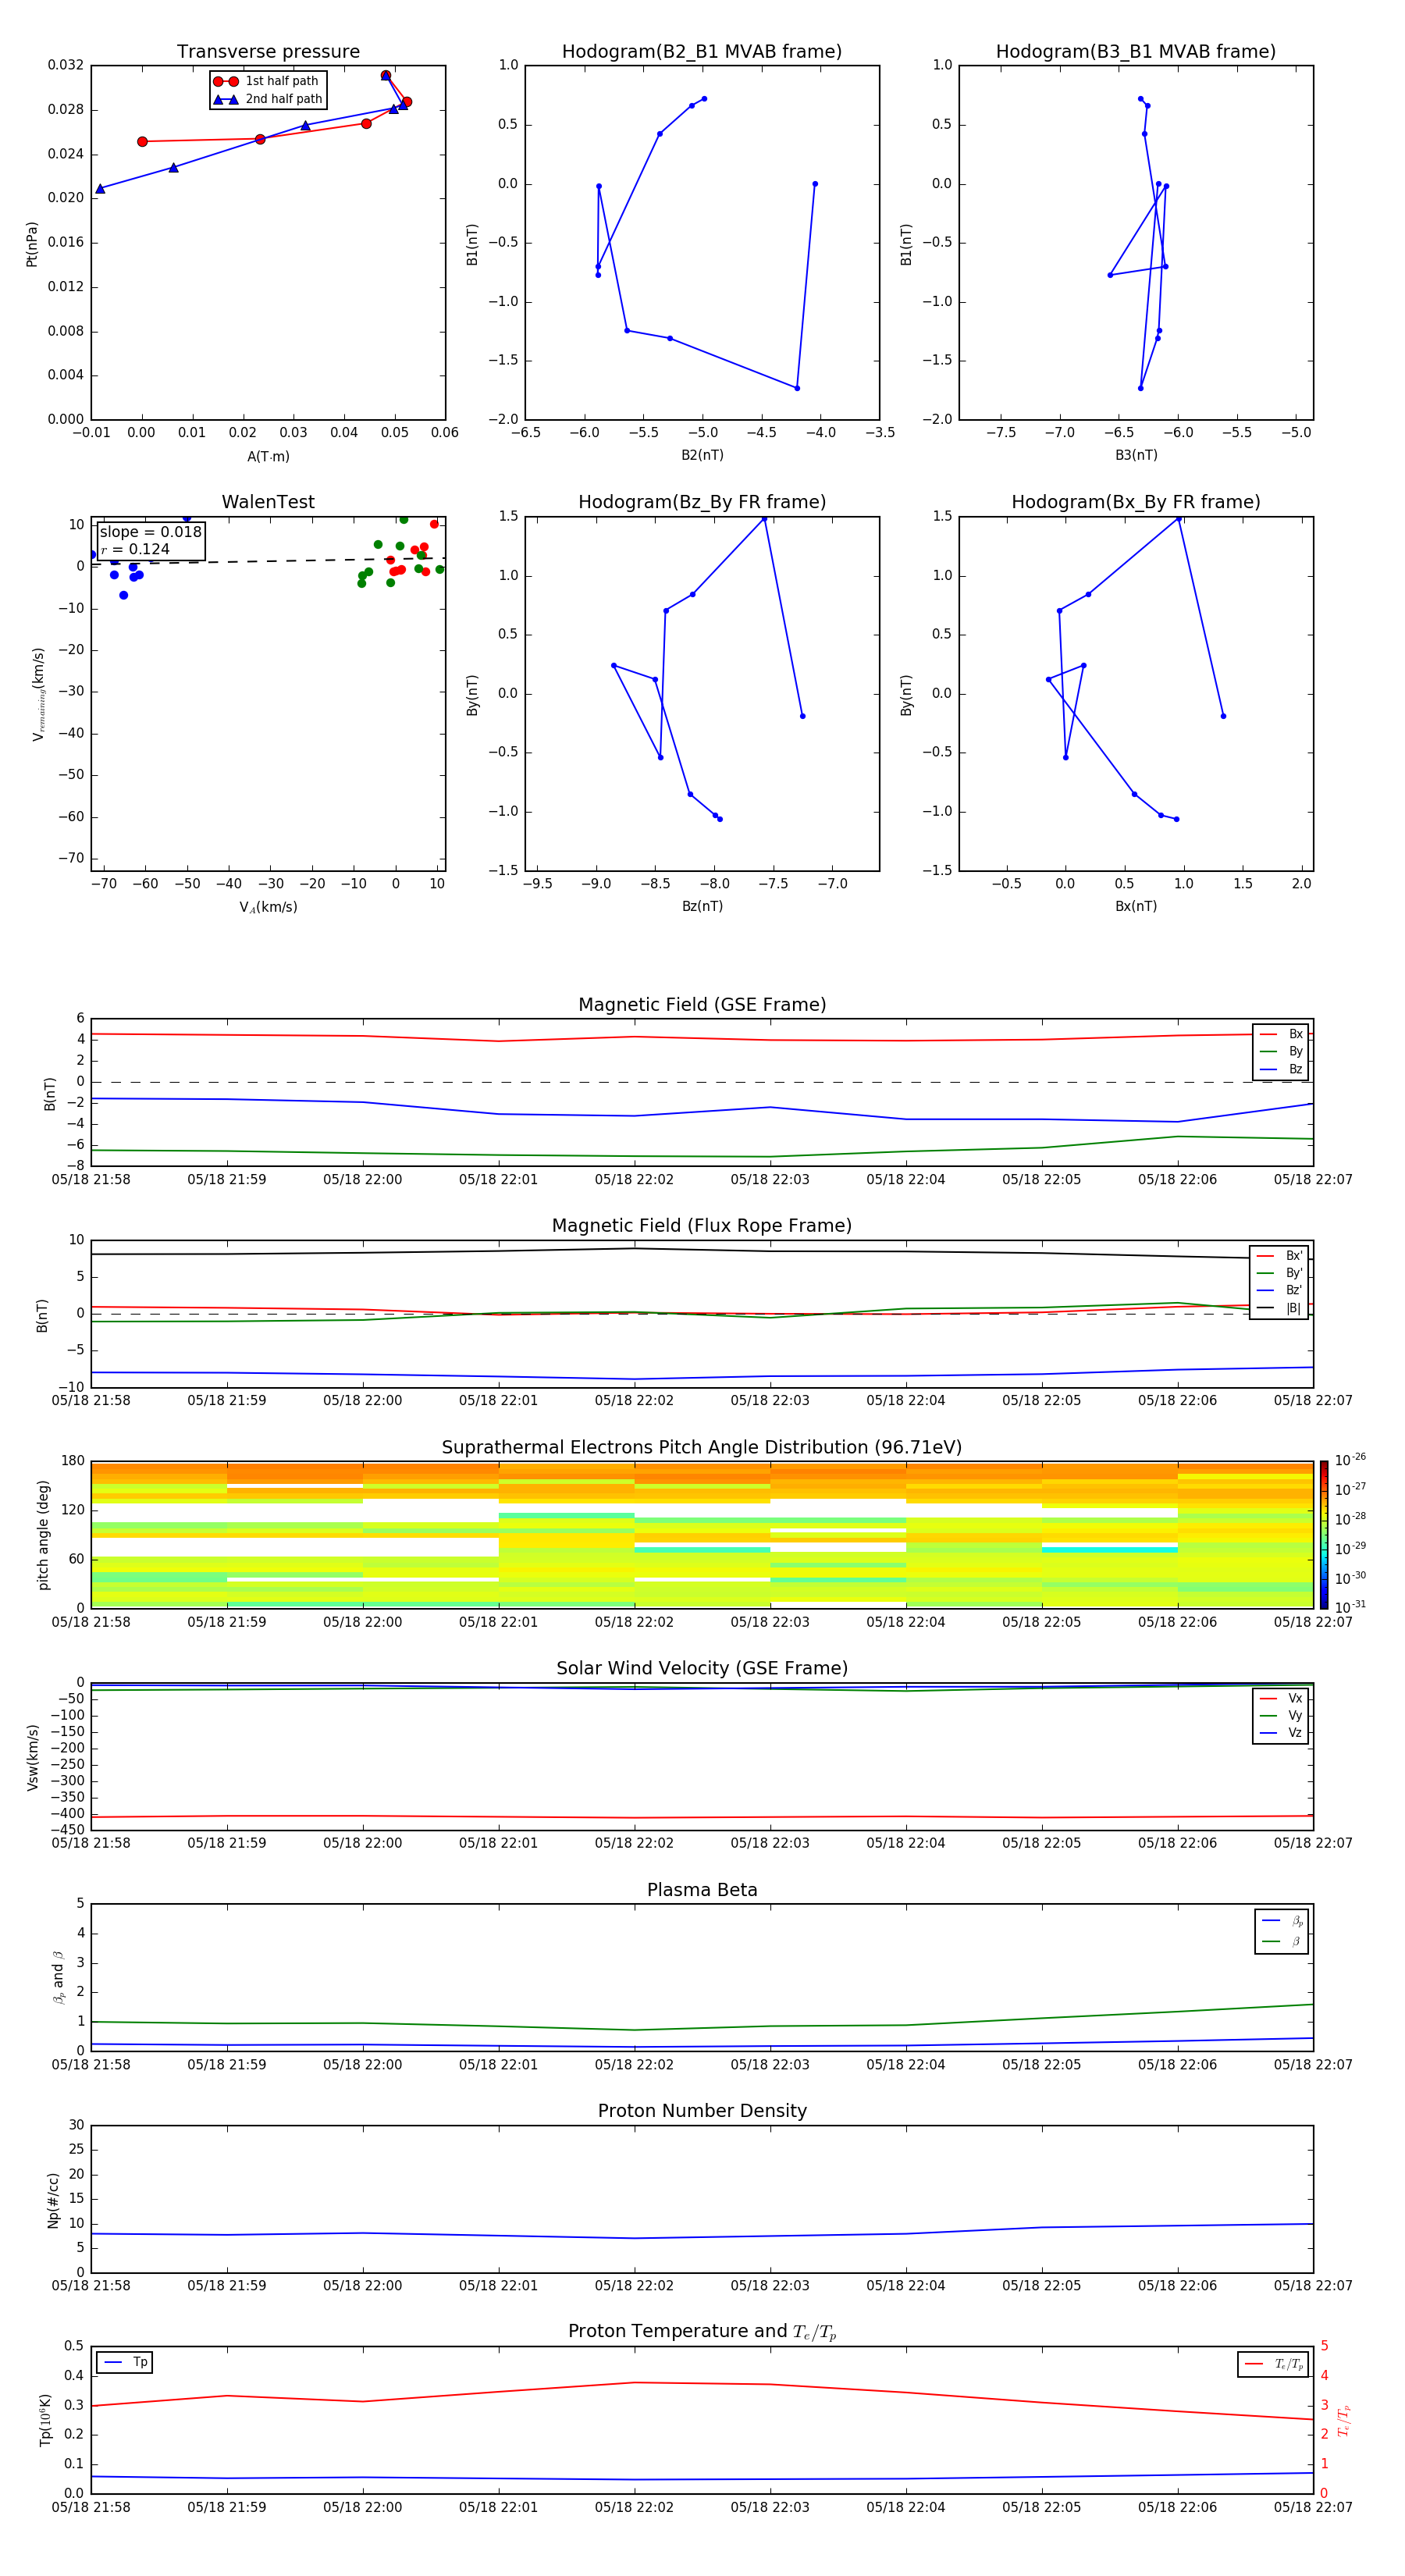The image size is (1405, 2576).
Task: Select the Te/Tp legend entry
Action: pyautogui.click(x=1273, y=2364)
